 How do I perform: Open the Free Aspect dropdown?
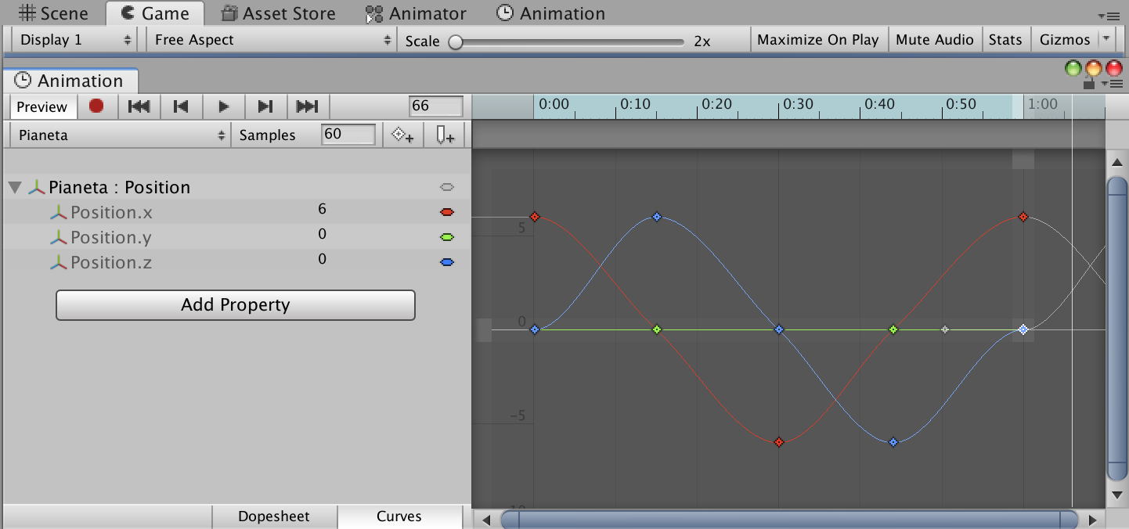[x=272, y=39]
